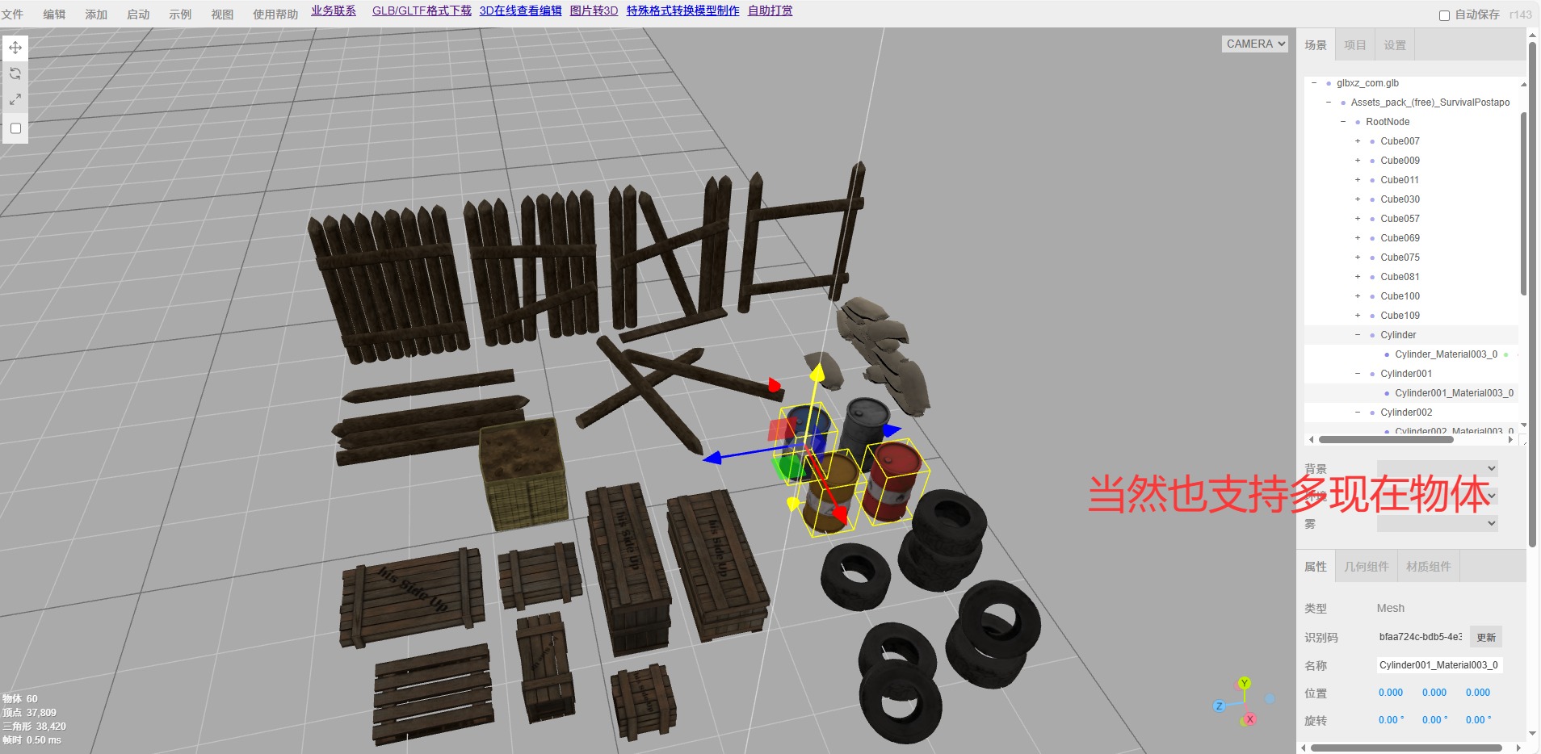The image size is (1541, 754).
Task: Expand the Cube057 node
Action: (x=1358, y=219)
